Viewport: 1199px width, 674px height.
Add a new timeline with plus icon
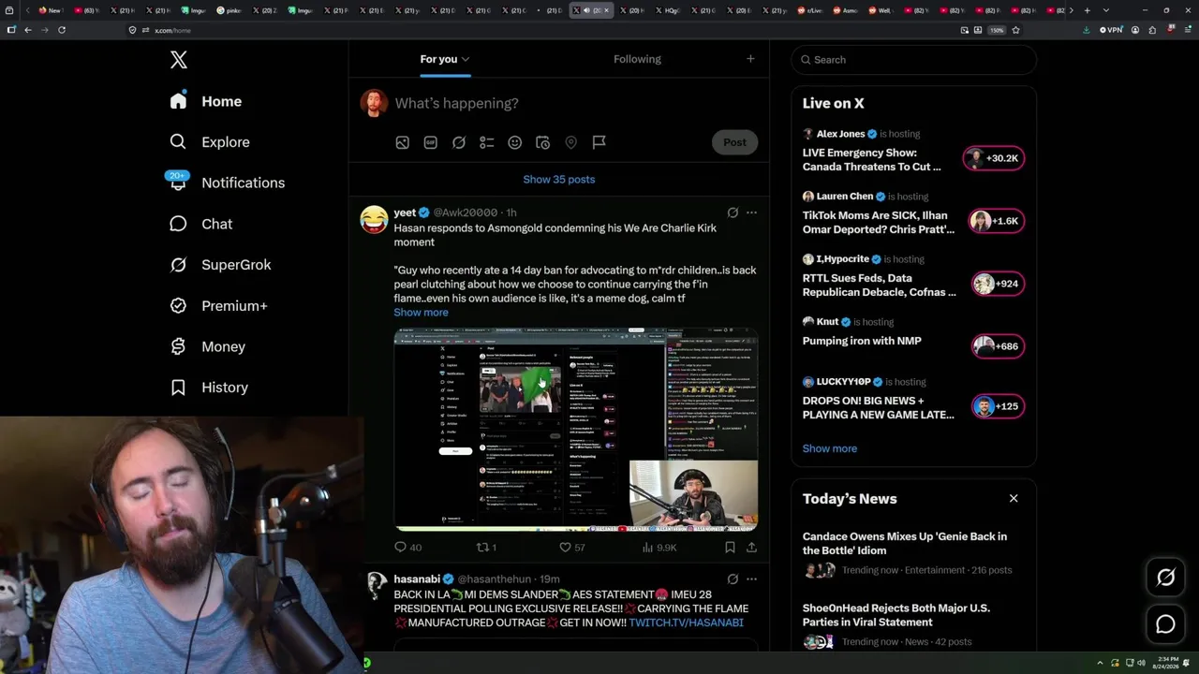click(750, 59)
